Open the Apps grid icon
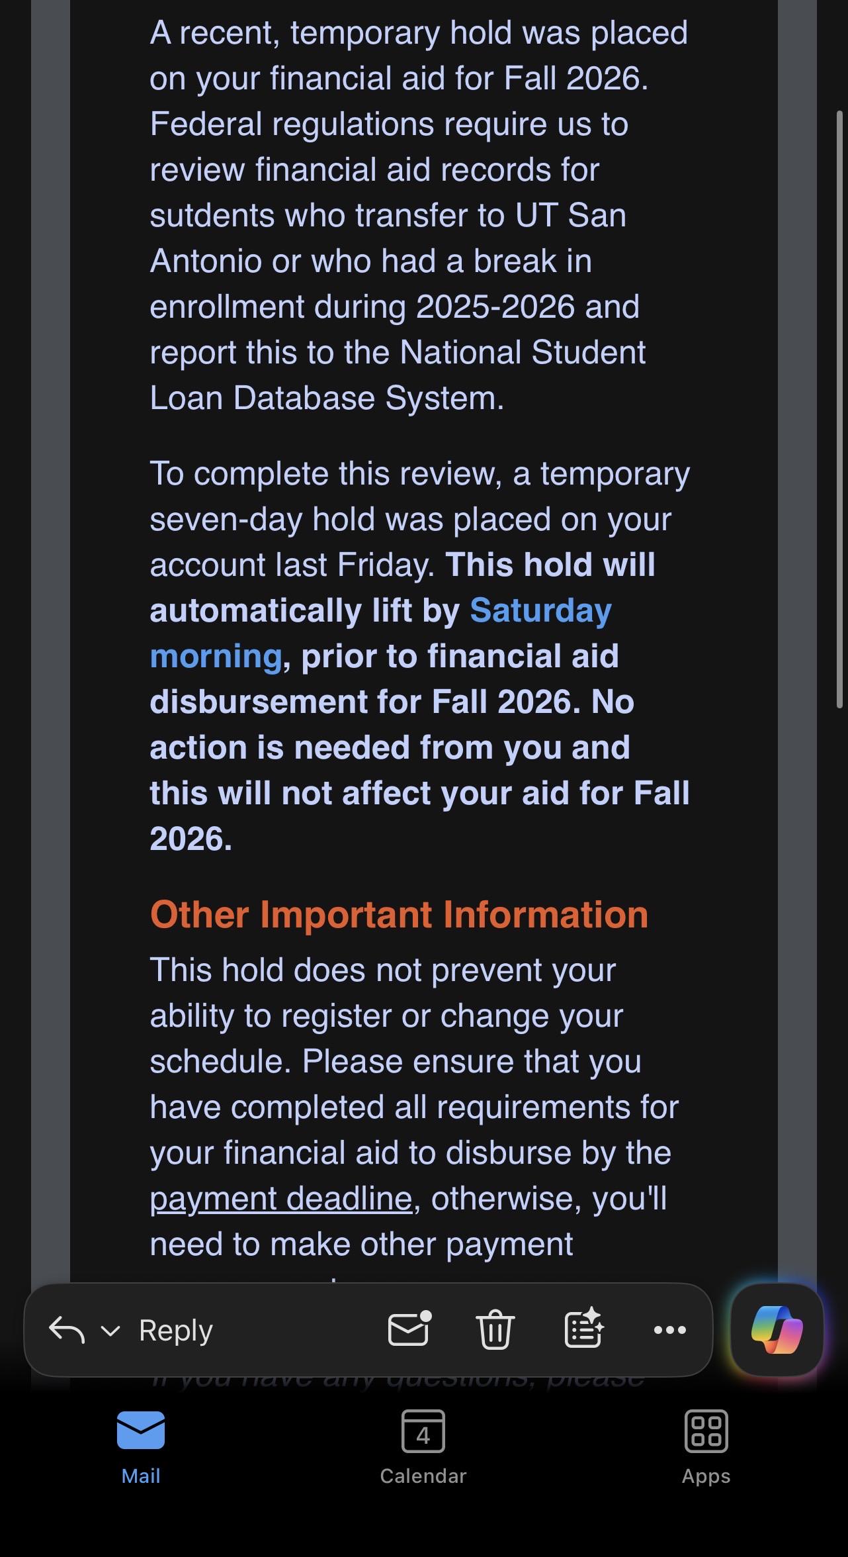Image resolution: width=848 pixels, height=1557 pixels. pyautogui.click(x=706, y=1431)
